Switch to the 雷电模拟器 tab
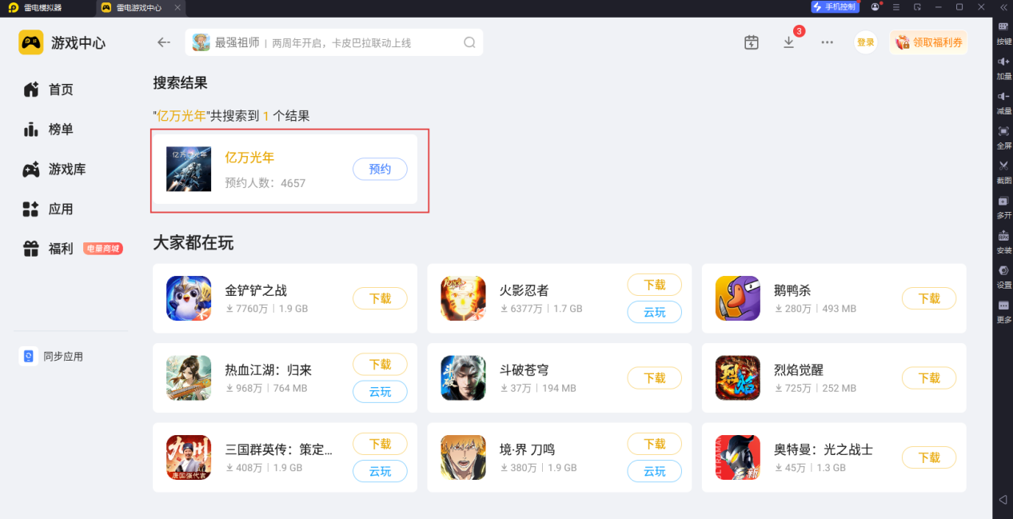1013x519 pixels. pyautogui.click(x=46, y=7)
